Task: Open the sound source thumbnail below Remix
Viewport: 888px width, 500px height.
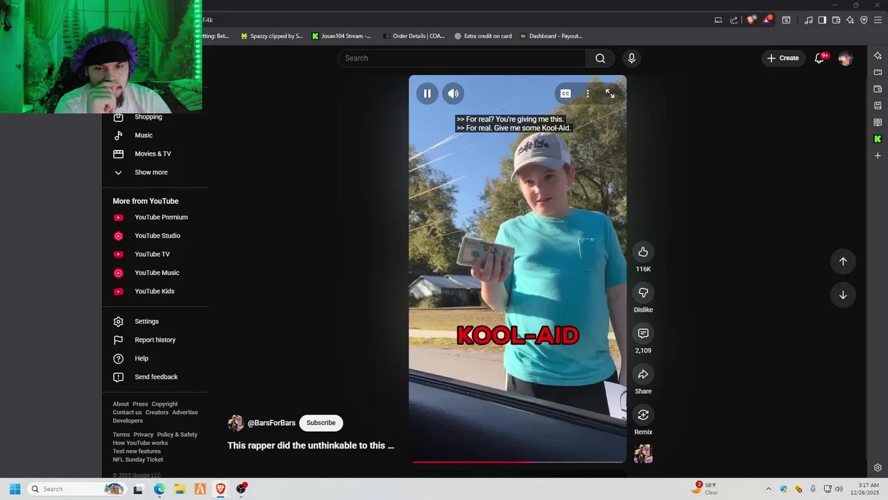Action: coord(643,453)
